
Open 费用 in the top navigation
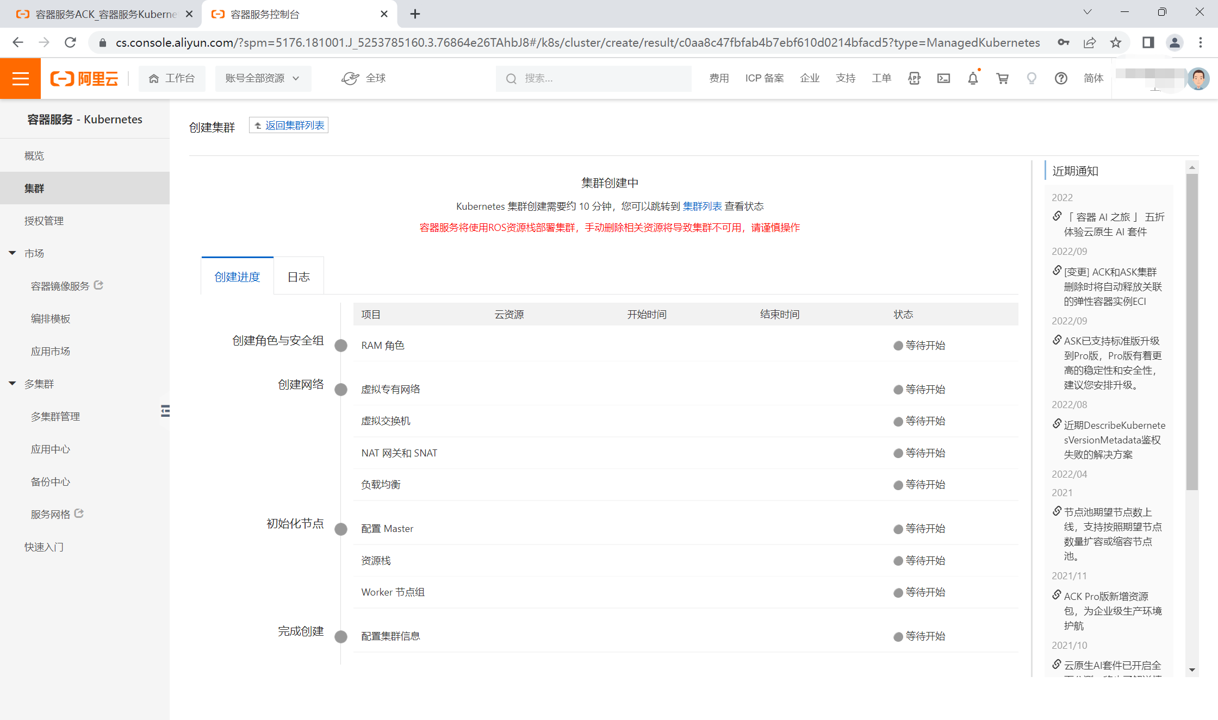[x=719, y=78]
